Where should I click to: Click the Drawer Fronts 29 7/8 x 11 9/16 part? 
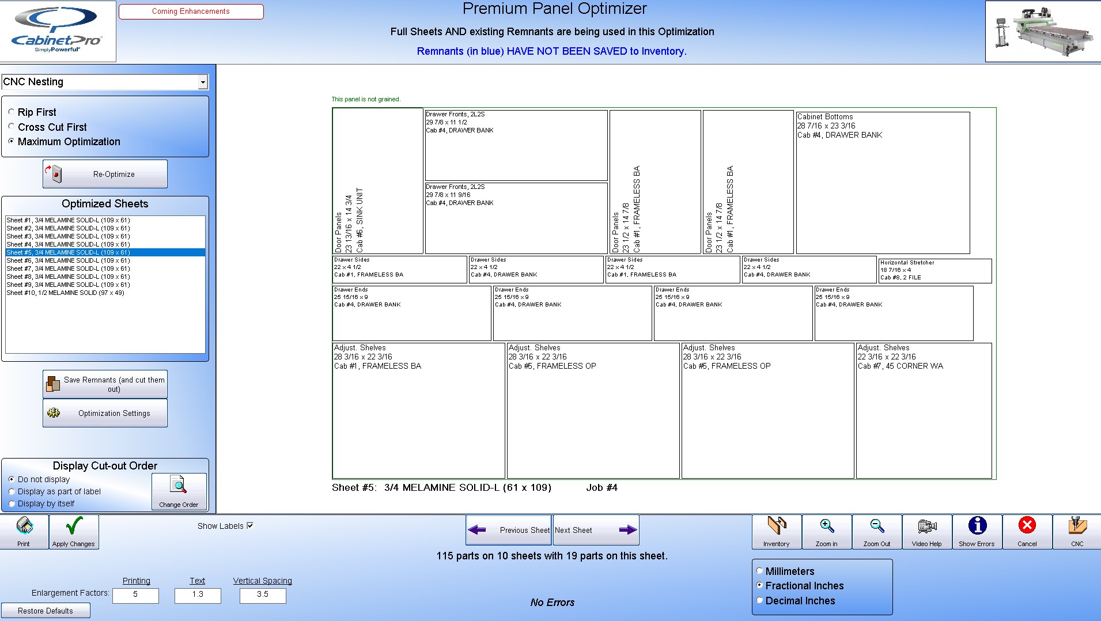[x=516, y=218]
